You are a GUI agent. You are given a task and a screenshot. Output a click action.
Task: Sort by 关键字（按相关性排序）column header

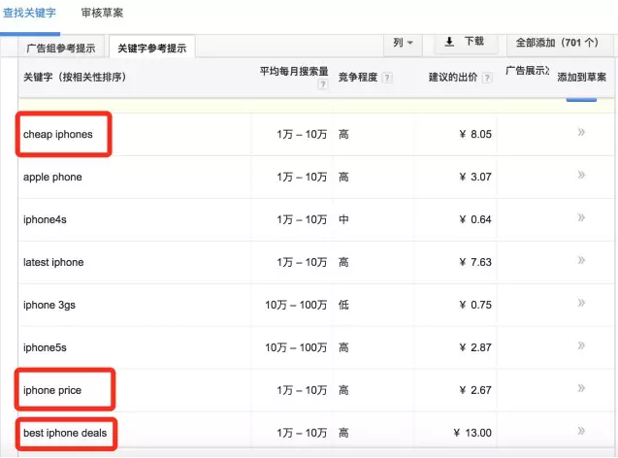tap(75, 77)
